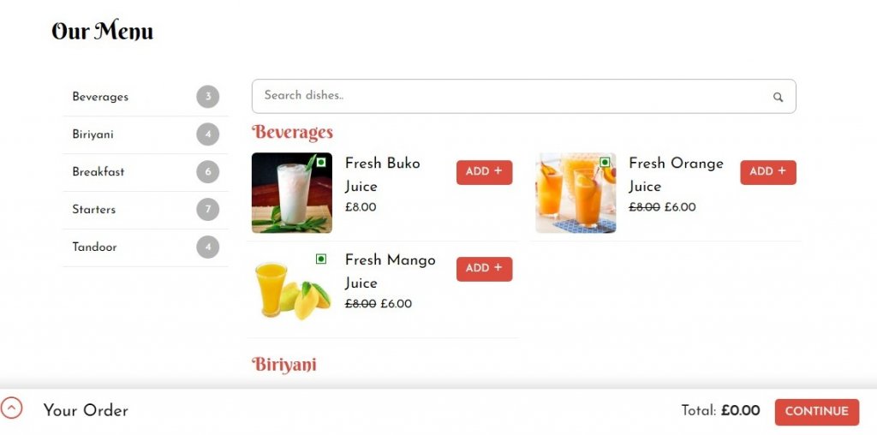Choose the Starters category
The width and height of the screenshot is (877, 435).
(x=146, y=210)
